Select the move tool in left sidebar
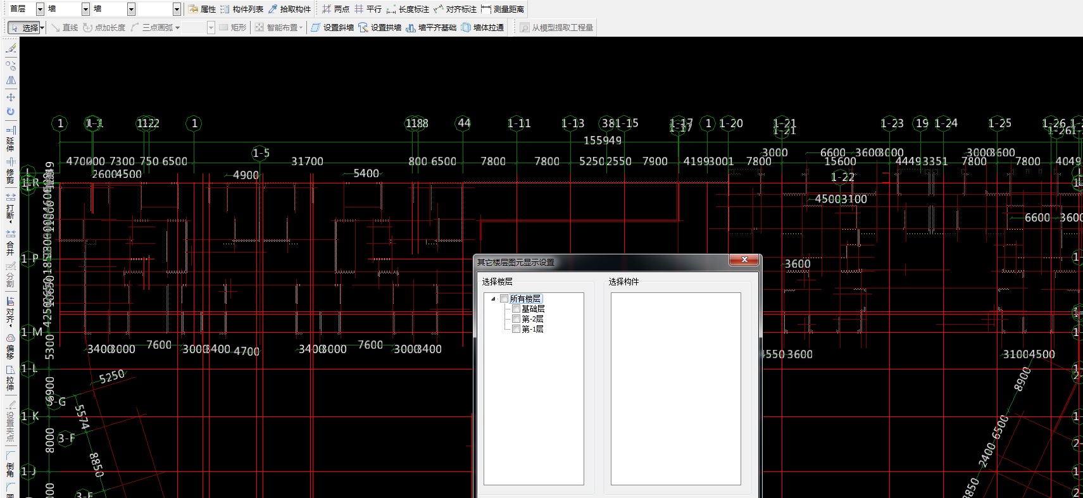This screenshot has height=498, width=1083. [x=11, y=97]
